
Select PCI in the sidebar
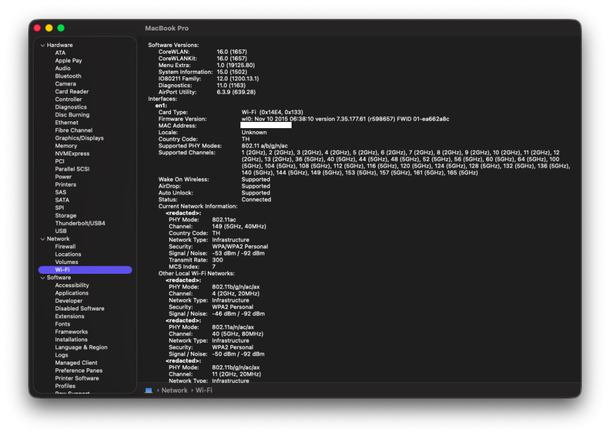click(60, 162)
